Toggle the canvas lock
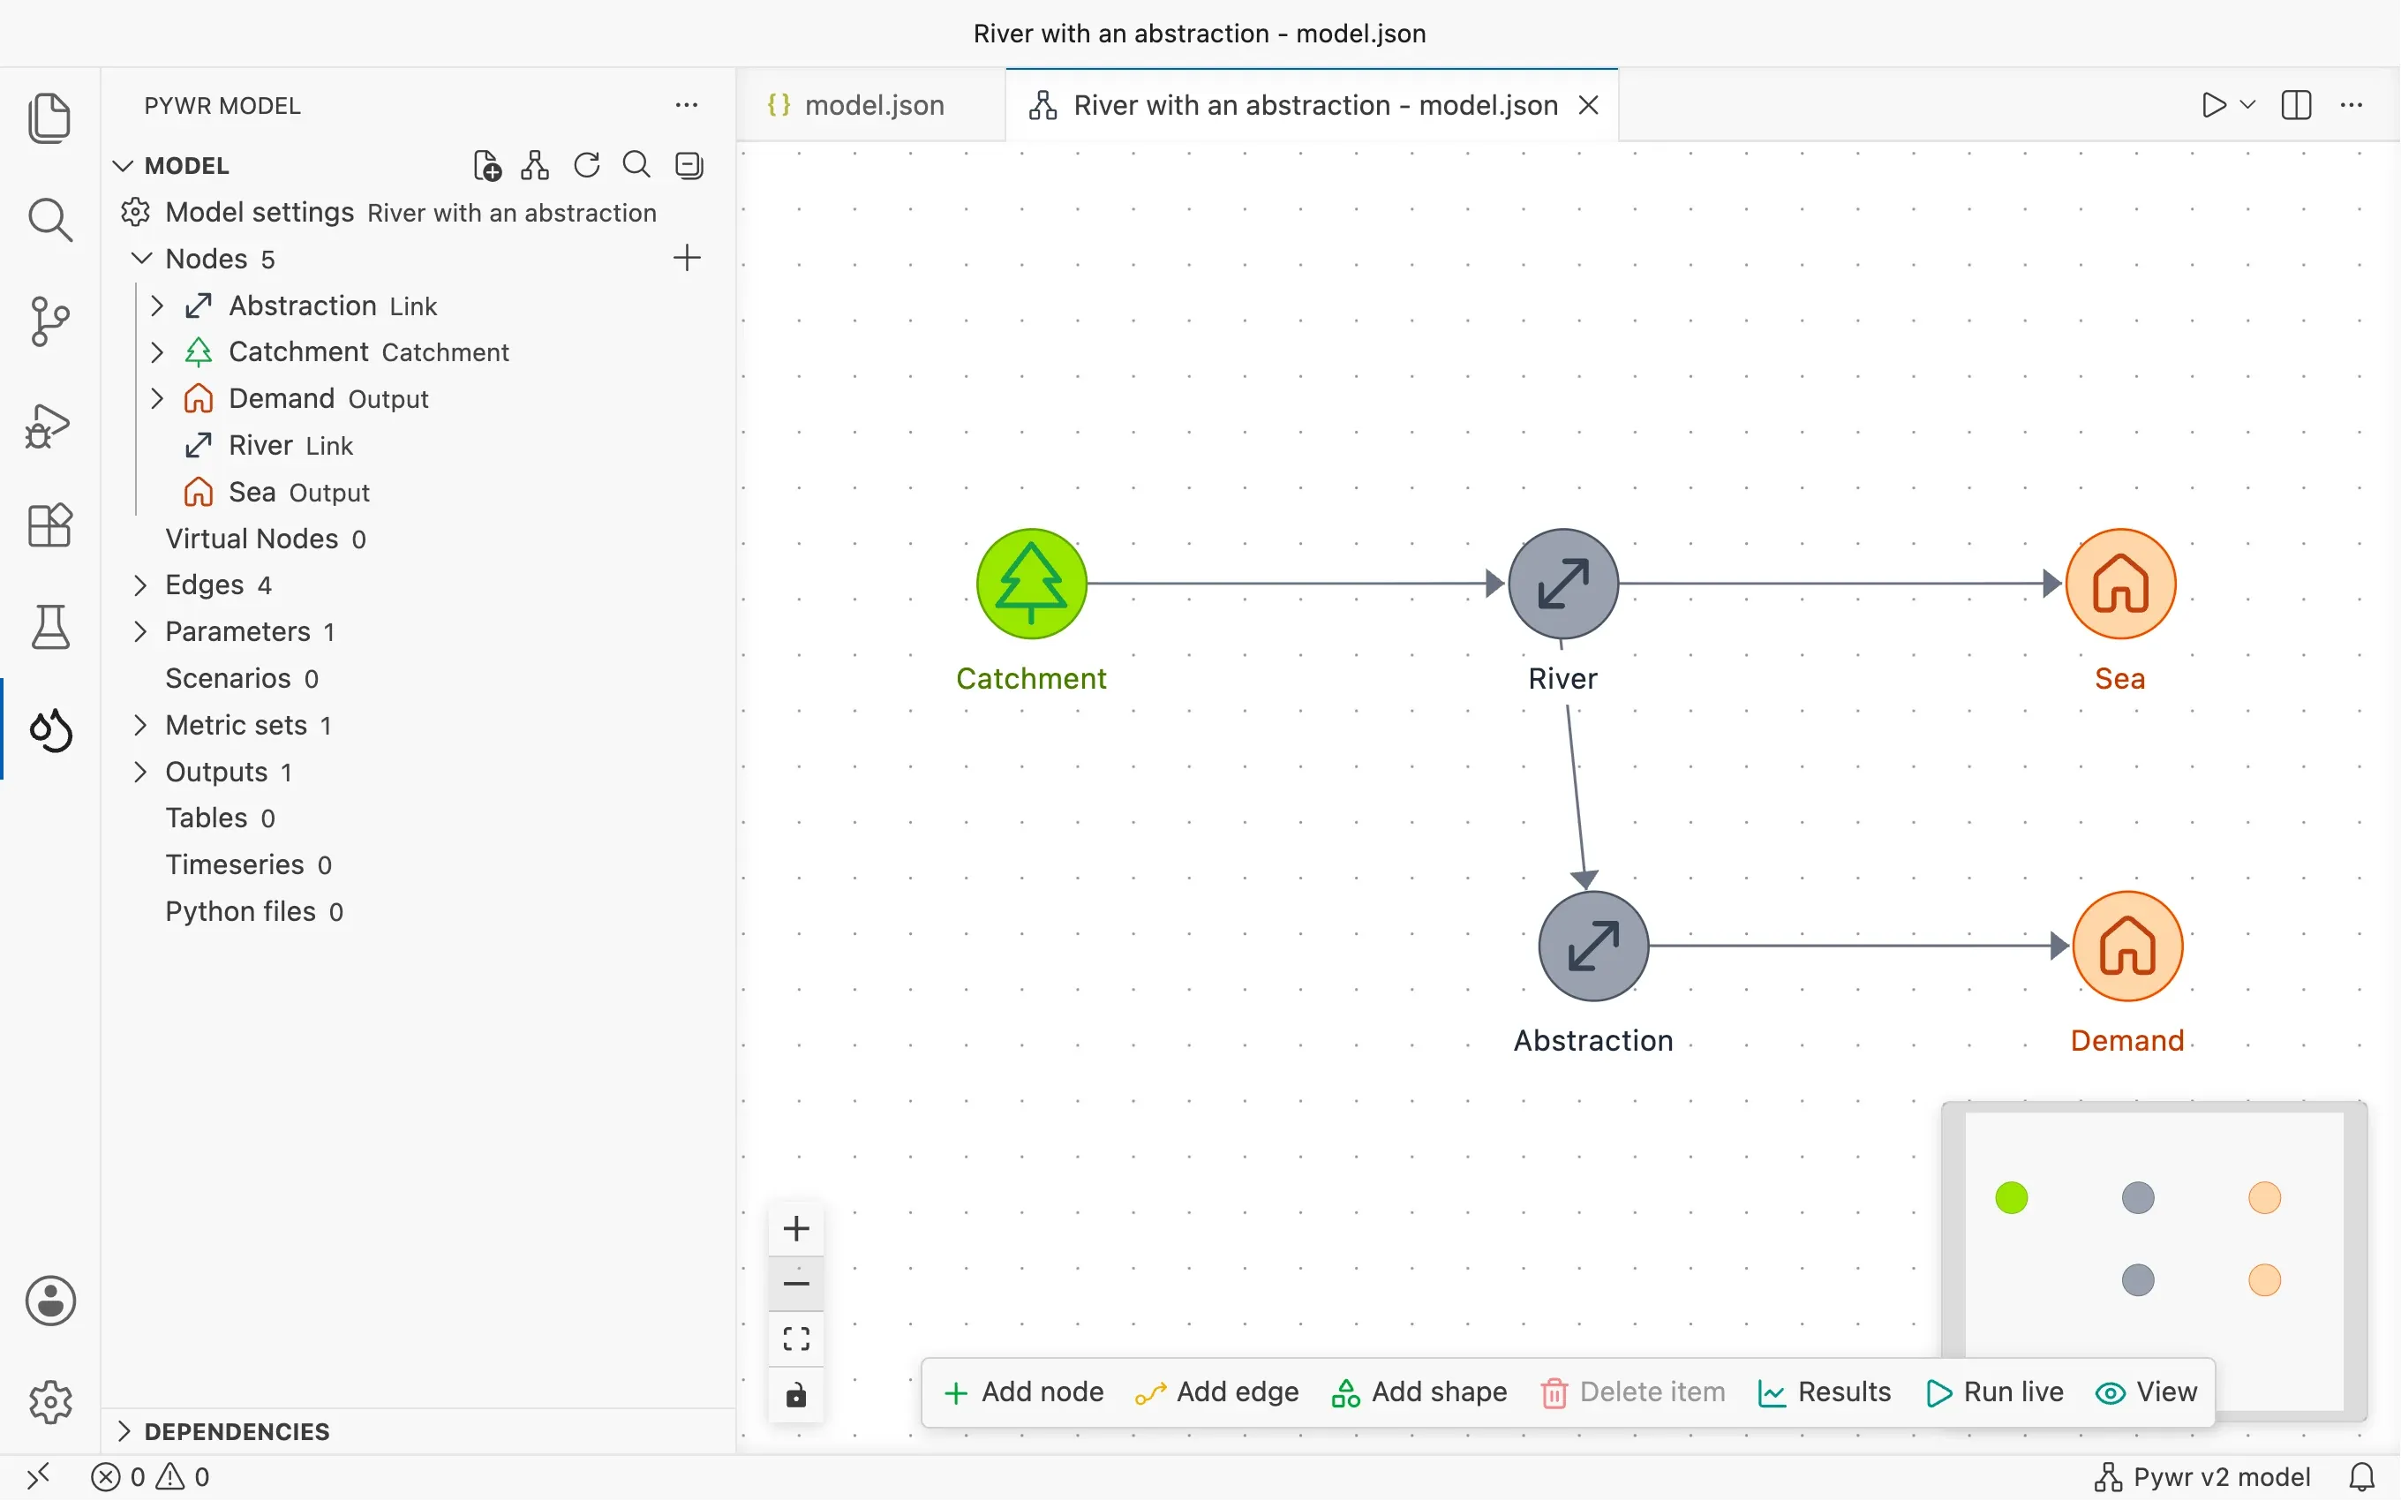 click(795, 1396)
